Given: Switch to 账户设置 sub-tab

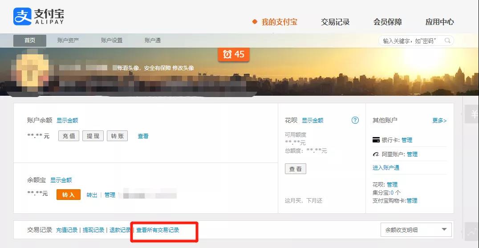Looking at the screenshot, I should (x=111, y=41).
